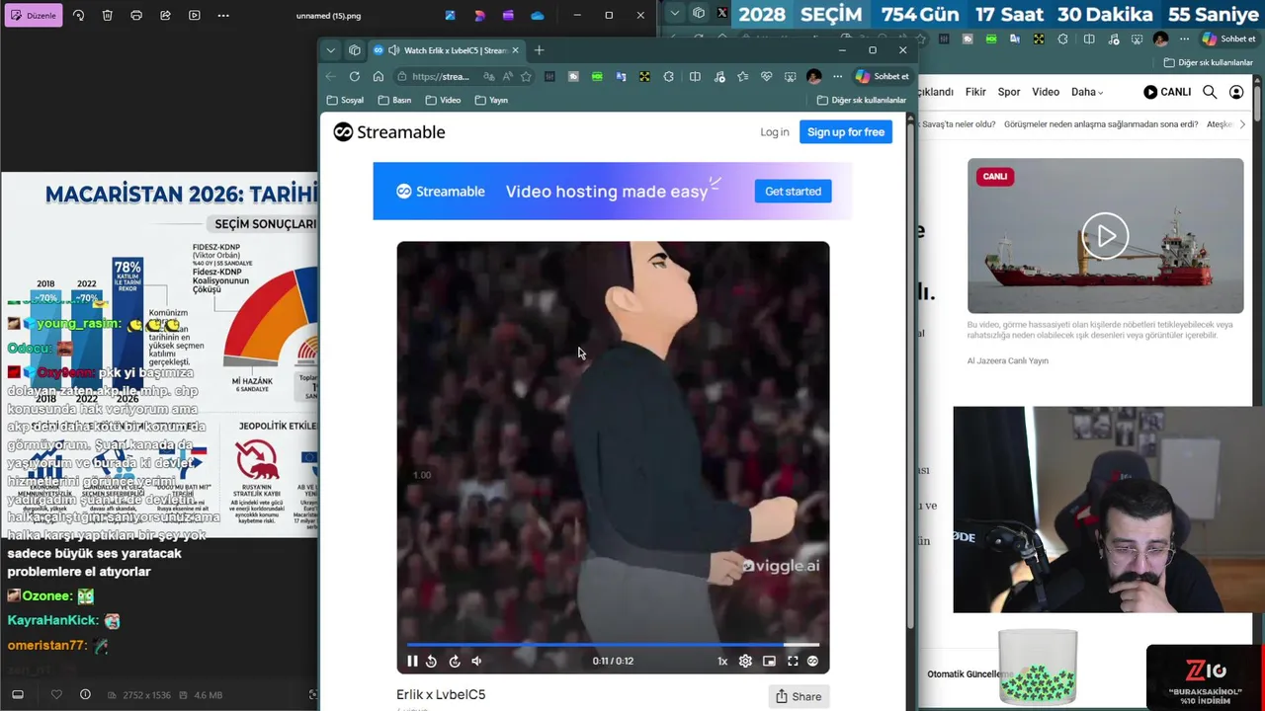This screenshot has height=711, width=1265.
Task: Click the CANLI live button on Al Jazeera
Action: pyautogui.click(x=1167, y=92)
